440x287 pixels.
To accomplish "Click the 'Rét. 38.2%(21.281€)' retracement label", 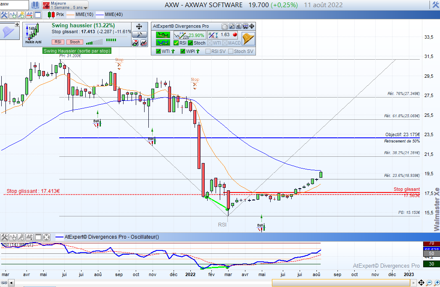I will (x=402, y=153).
